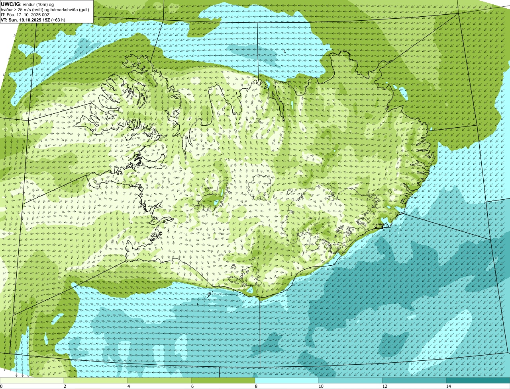The image size is (510, 389).
Task: Click the light cyan 8–10 legend swatch
Action: [287, 380]
